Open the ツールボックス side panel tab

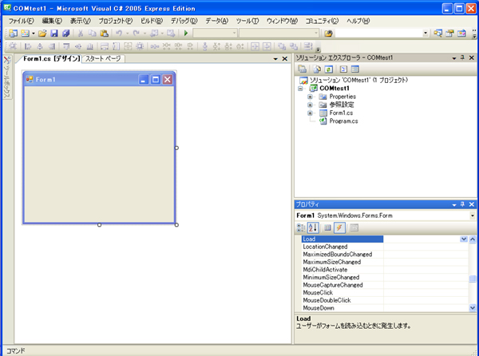click(x=7, y=77)
